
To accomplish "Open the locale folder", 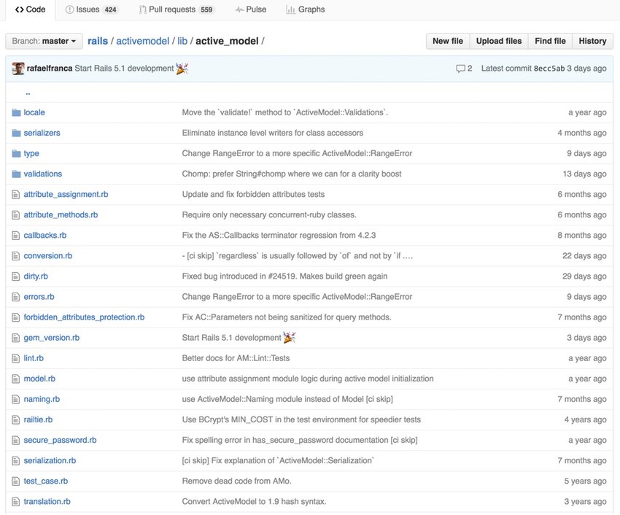I will pyautogui.click(x=34, y=112).
